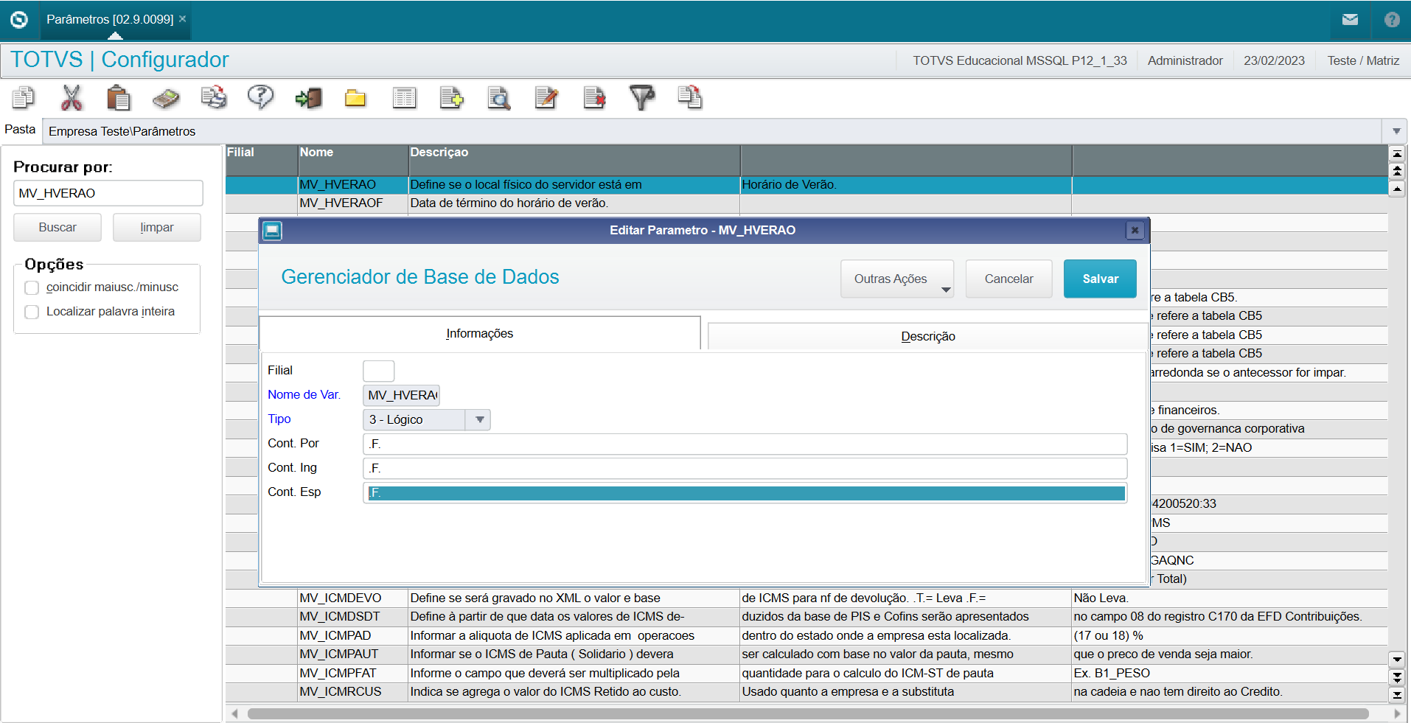Open the Tipo dropdown
This screenshot has width=1411, height=723.
tap(480, 419)
